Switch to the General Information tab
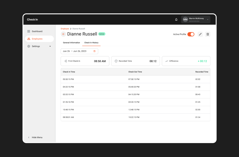239x157 pixels. (x=71, y=43)
